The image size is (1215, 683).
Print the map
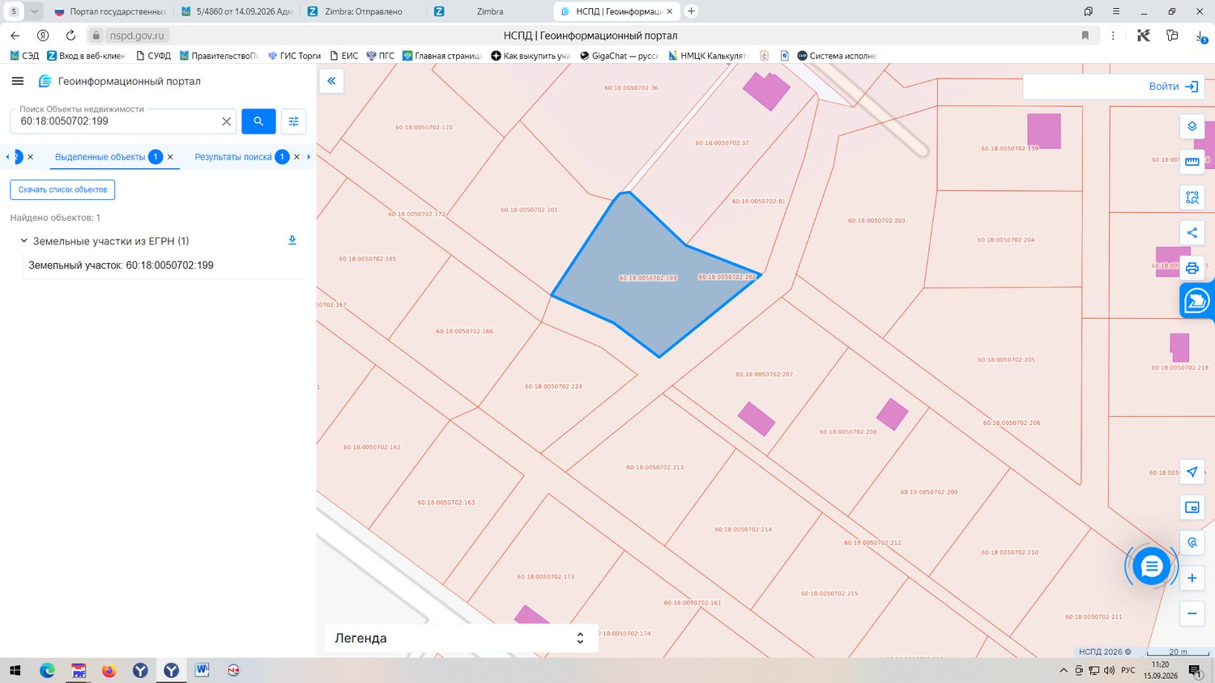click(x=1192, y=268)
